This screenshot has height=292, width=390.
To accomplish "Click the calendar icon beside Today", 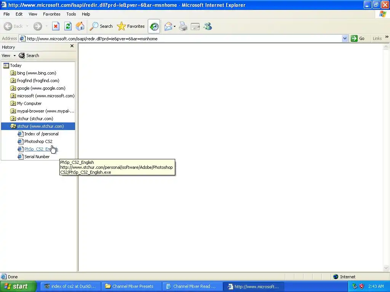I will (6, 65).
